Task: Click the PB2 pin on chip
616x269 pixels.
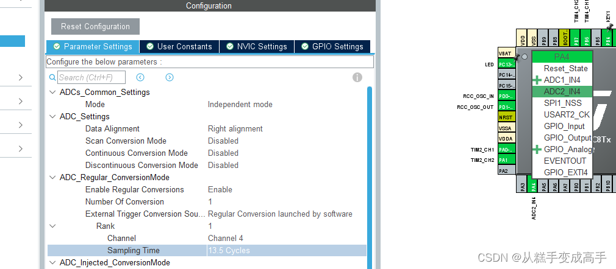Action: (x=596, y=184)
